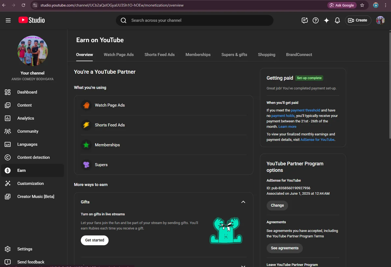Click the ANISH COMEDY BODHGAYA channel name
The height and width of the screenshot is (267, 391).
point(33,79)
